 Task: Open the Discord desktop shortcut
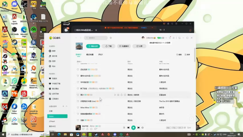point(14,5)
